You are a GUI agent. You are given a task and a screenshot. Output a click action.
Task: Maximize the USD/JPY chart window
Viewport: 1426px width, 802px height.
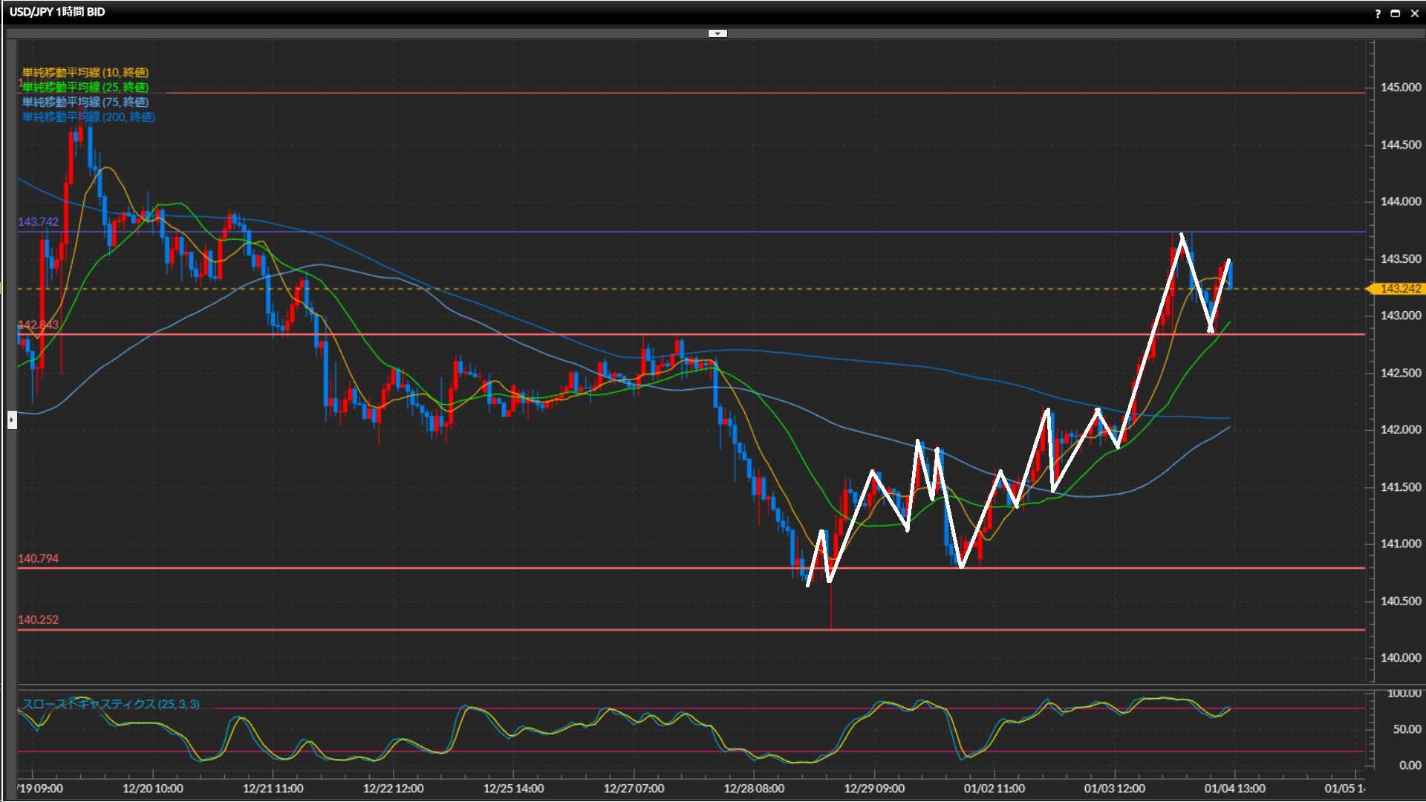coord(1396,13)
